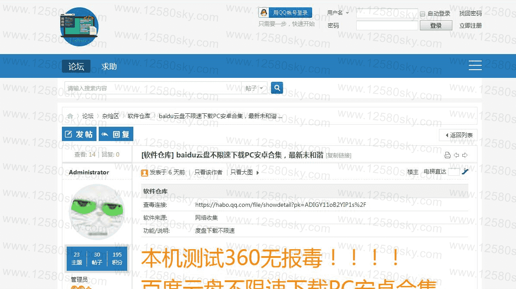Click the 度盘下载不限速 description text

click(215, 231)
